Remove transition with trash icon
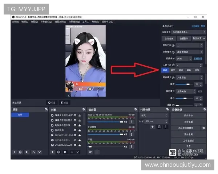 (159, 127)
